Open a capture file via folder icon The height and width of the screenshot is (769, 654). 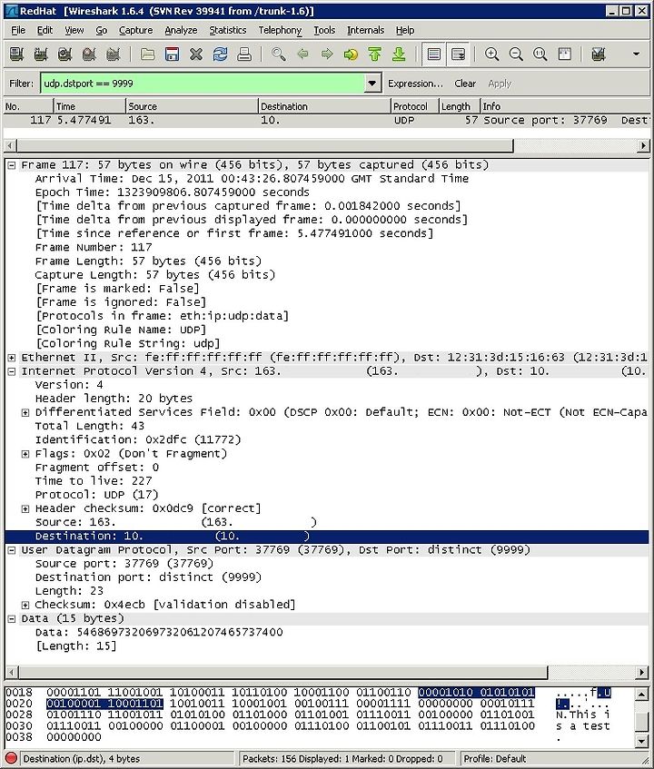click(x=148, y=54)
